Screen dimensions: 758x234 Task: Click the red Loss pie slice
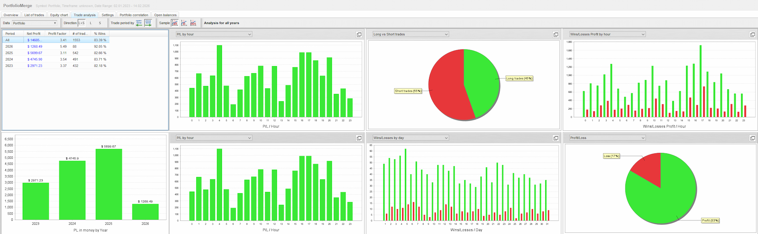pyautogui.click(x=648, y=167)
